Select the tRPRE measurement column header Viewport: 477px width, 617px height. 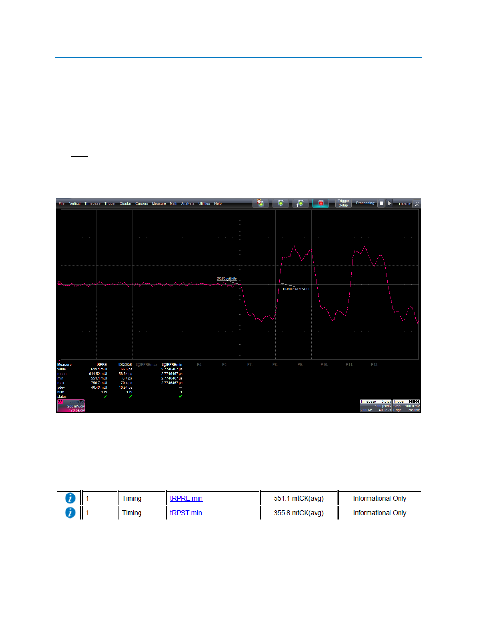[x=101, y=365]
